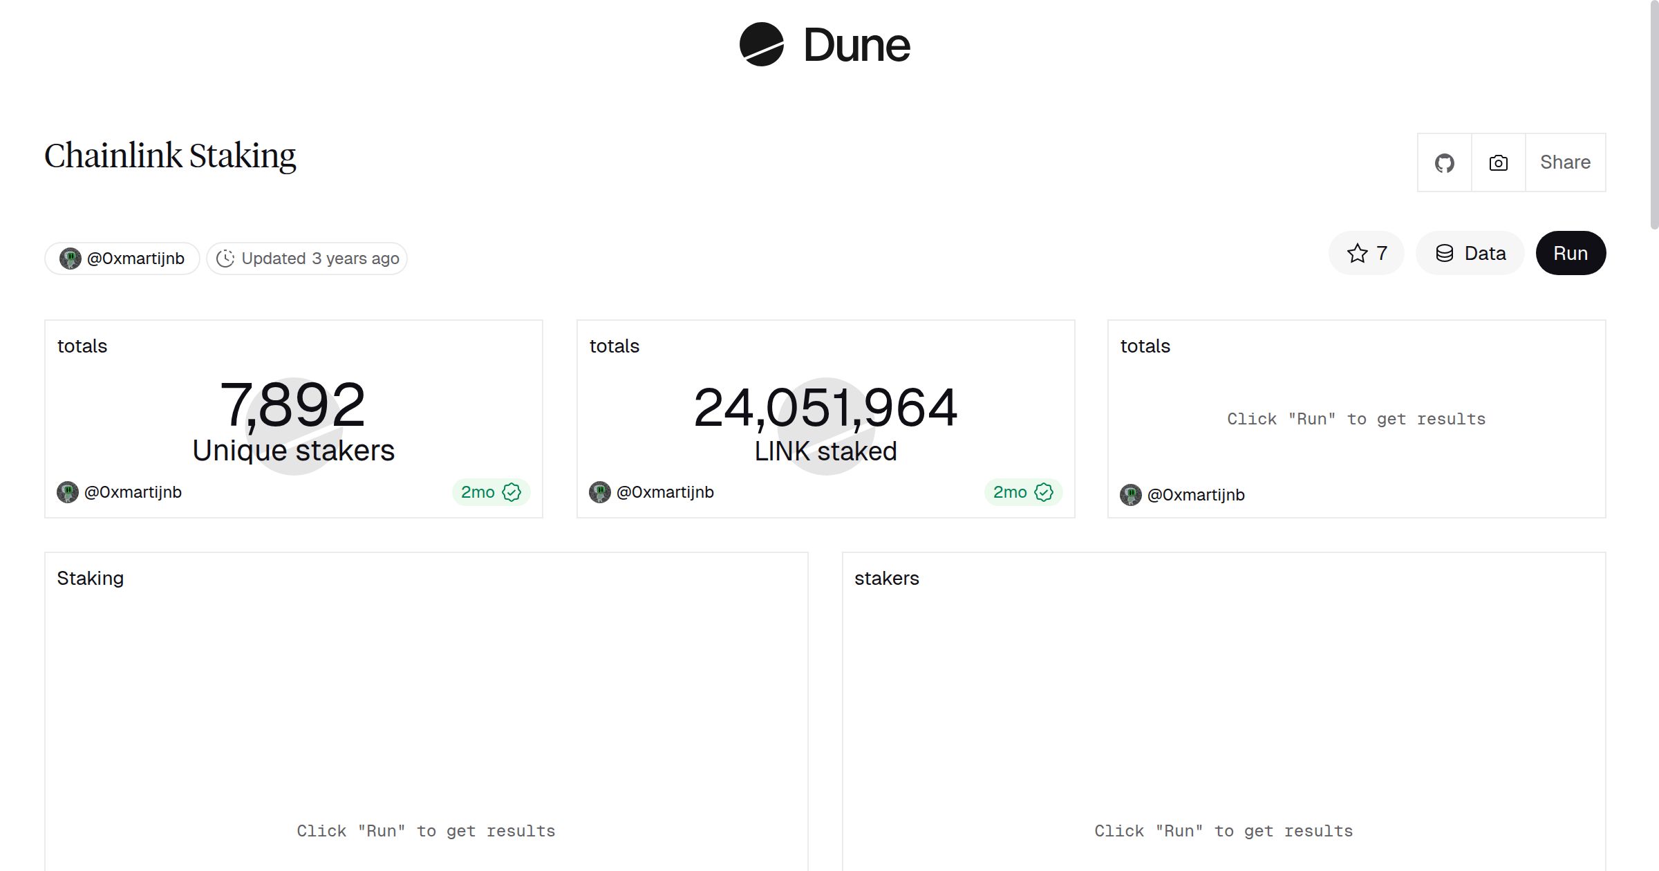This screenshot has width=1659, height=871.
Task: Open the GitHub repository icon
Action: [1445, 162]
